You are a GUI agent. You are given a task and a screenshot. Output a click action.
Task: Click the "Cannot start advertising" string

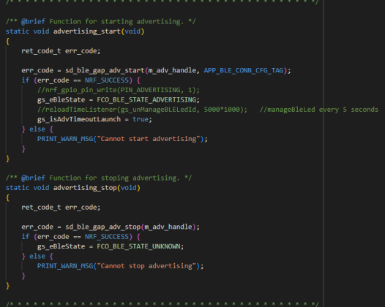[149, 139]
